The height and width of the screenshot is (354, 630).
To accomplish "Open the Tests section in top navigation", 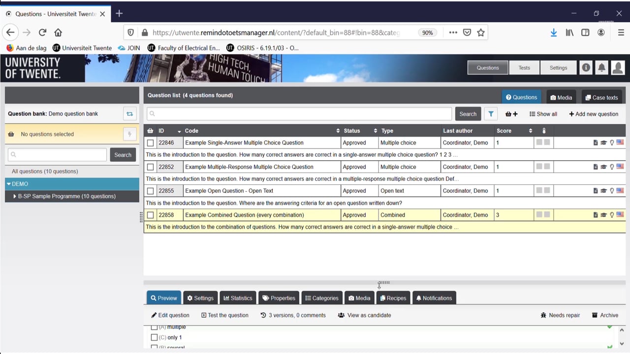I will 524,68.
